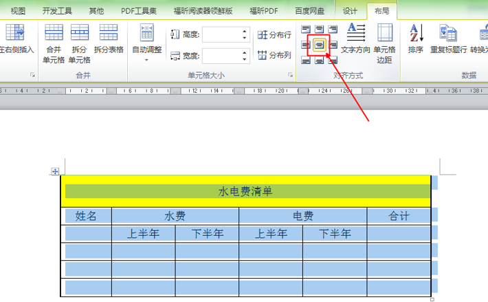Click Split Table (拆分表格) icon
Screen dimensions: 488x302
pyautogui.click(x=109, y=32)
